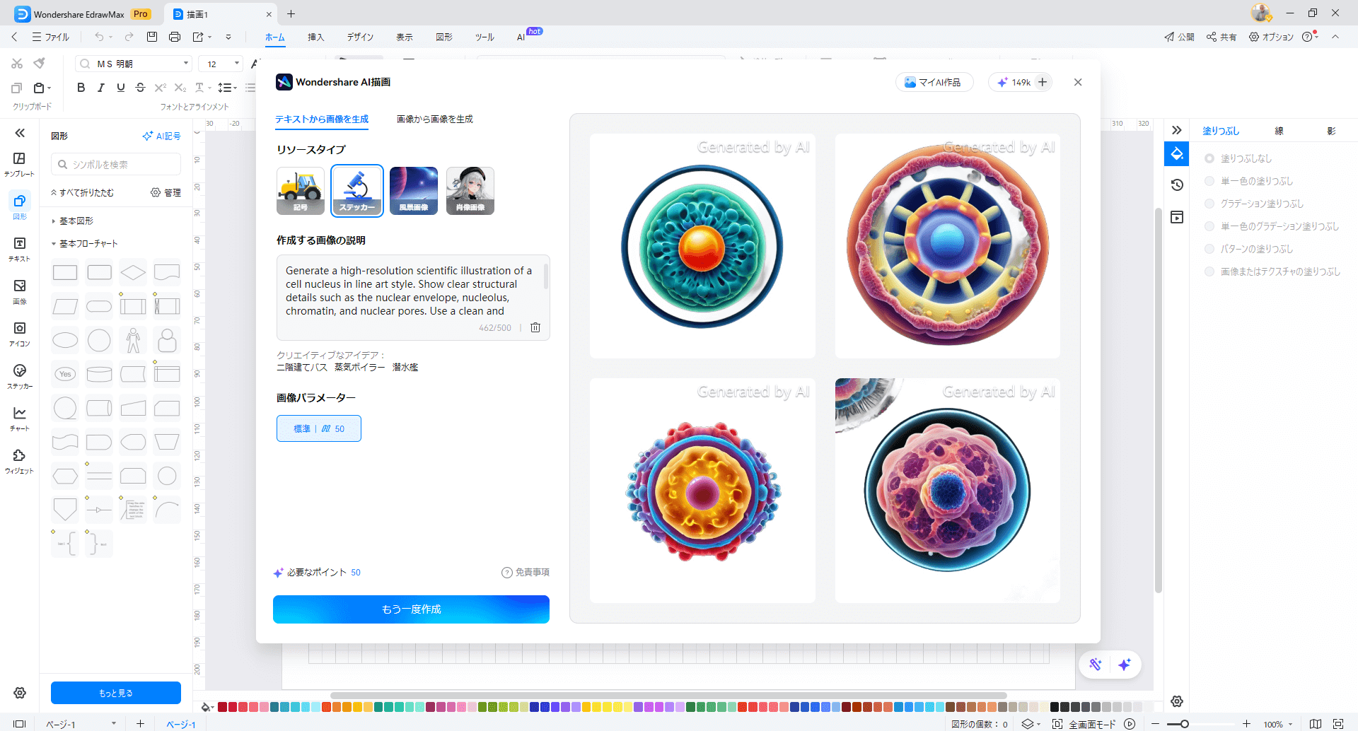The width and height of the screenshot is (1358, 731).
Task: Click the Italic formatting icon
Action: 101,88
